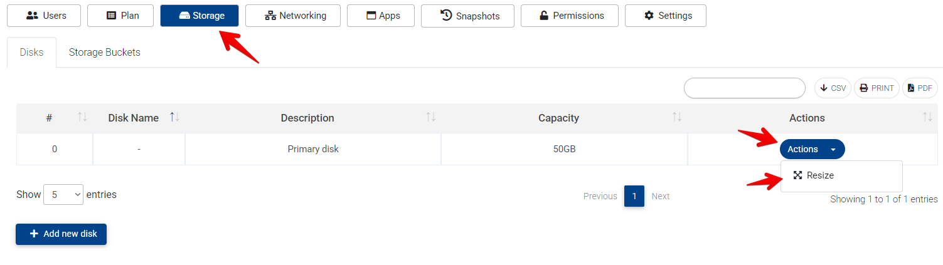Image resolution: width=943 pixels, height=265 pixels.
Task: Click the Resize expand arrows icon
Action: 797,175
